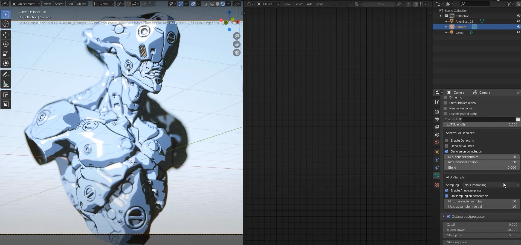The width and height of the screenshot is (521, 245).
Task: Enable Denoising checkbox under Spectral AI Denoiser
Action: (x=447, y=141)
